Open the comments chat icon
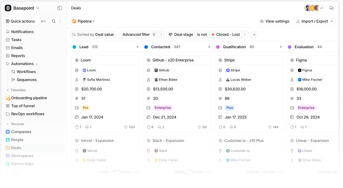Viewport: 343px width, 188px height. [x=331, y=8]
